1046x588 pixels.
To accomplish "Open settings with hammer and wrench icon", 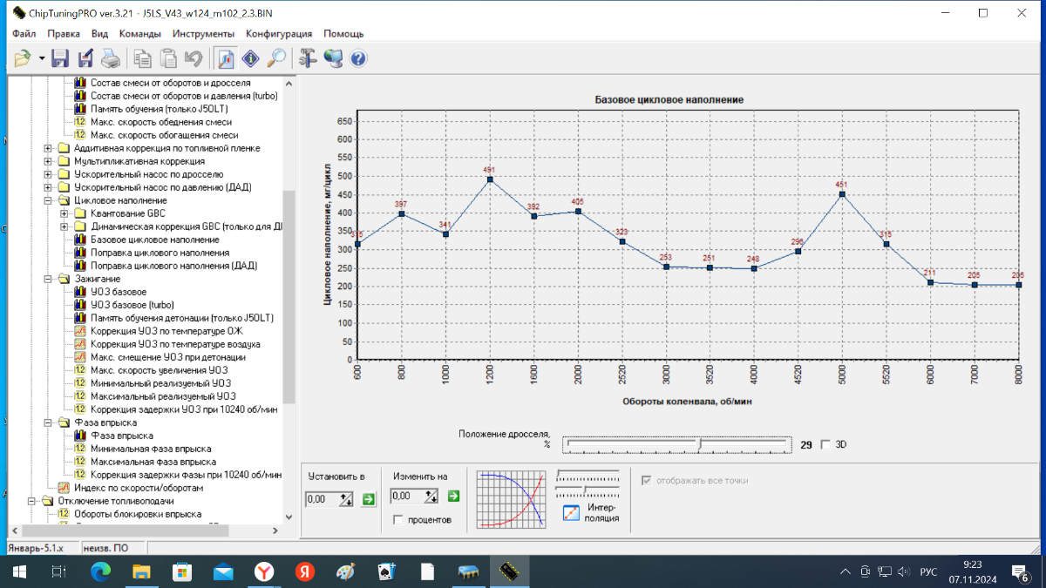I will click(x=307, y=58).
